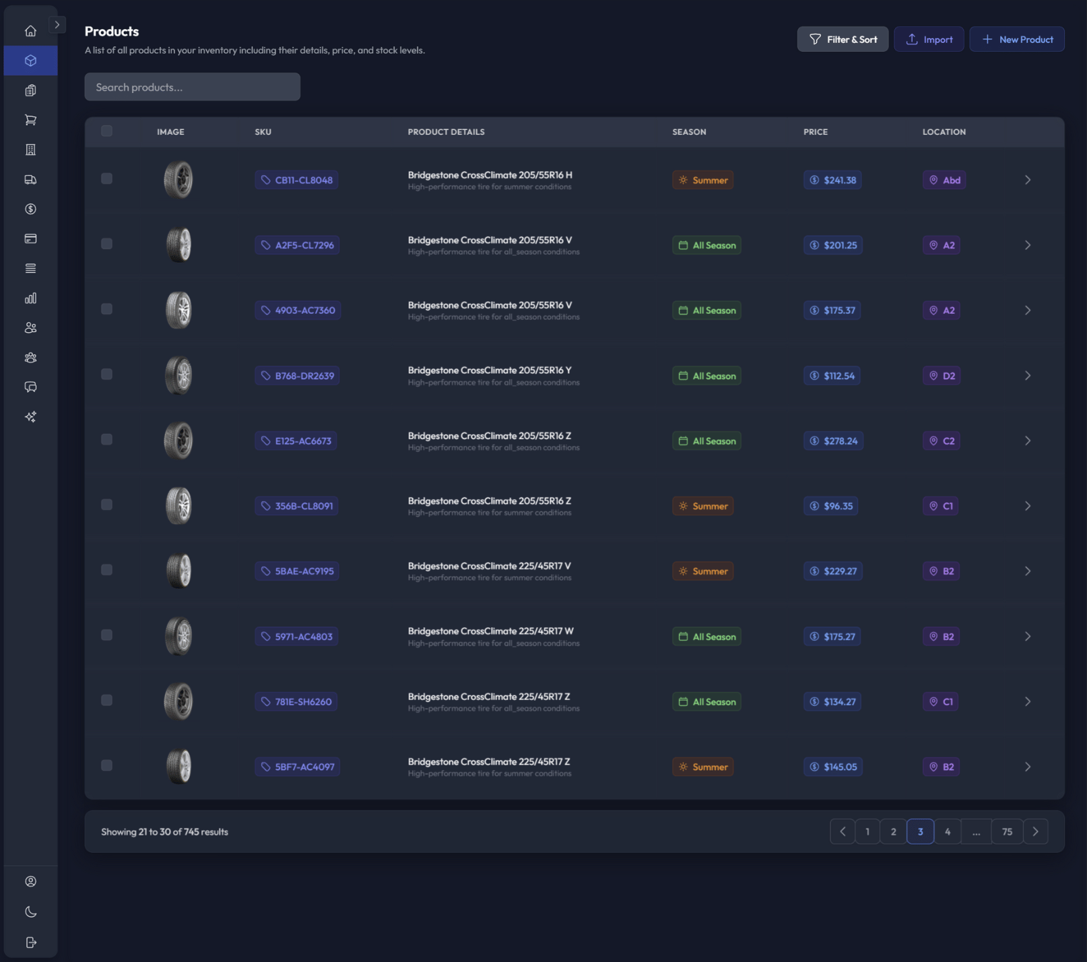Viewport: 1087px width, 962px height.
Task: Go to next page arrow
Action: (x=1036, y=832)
